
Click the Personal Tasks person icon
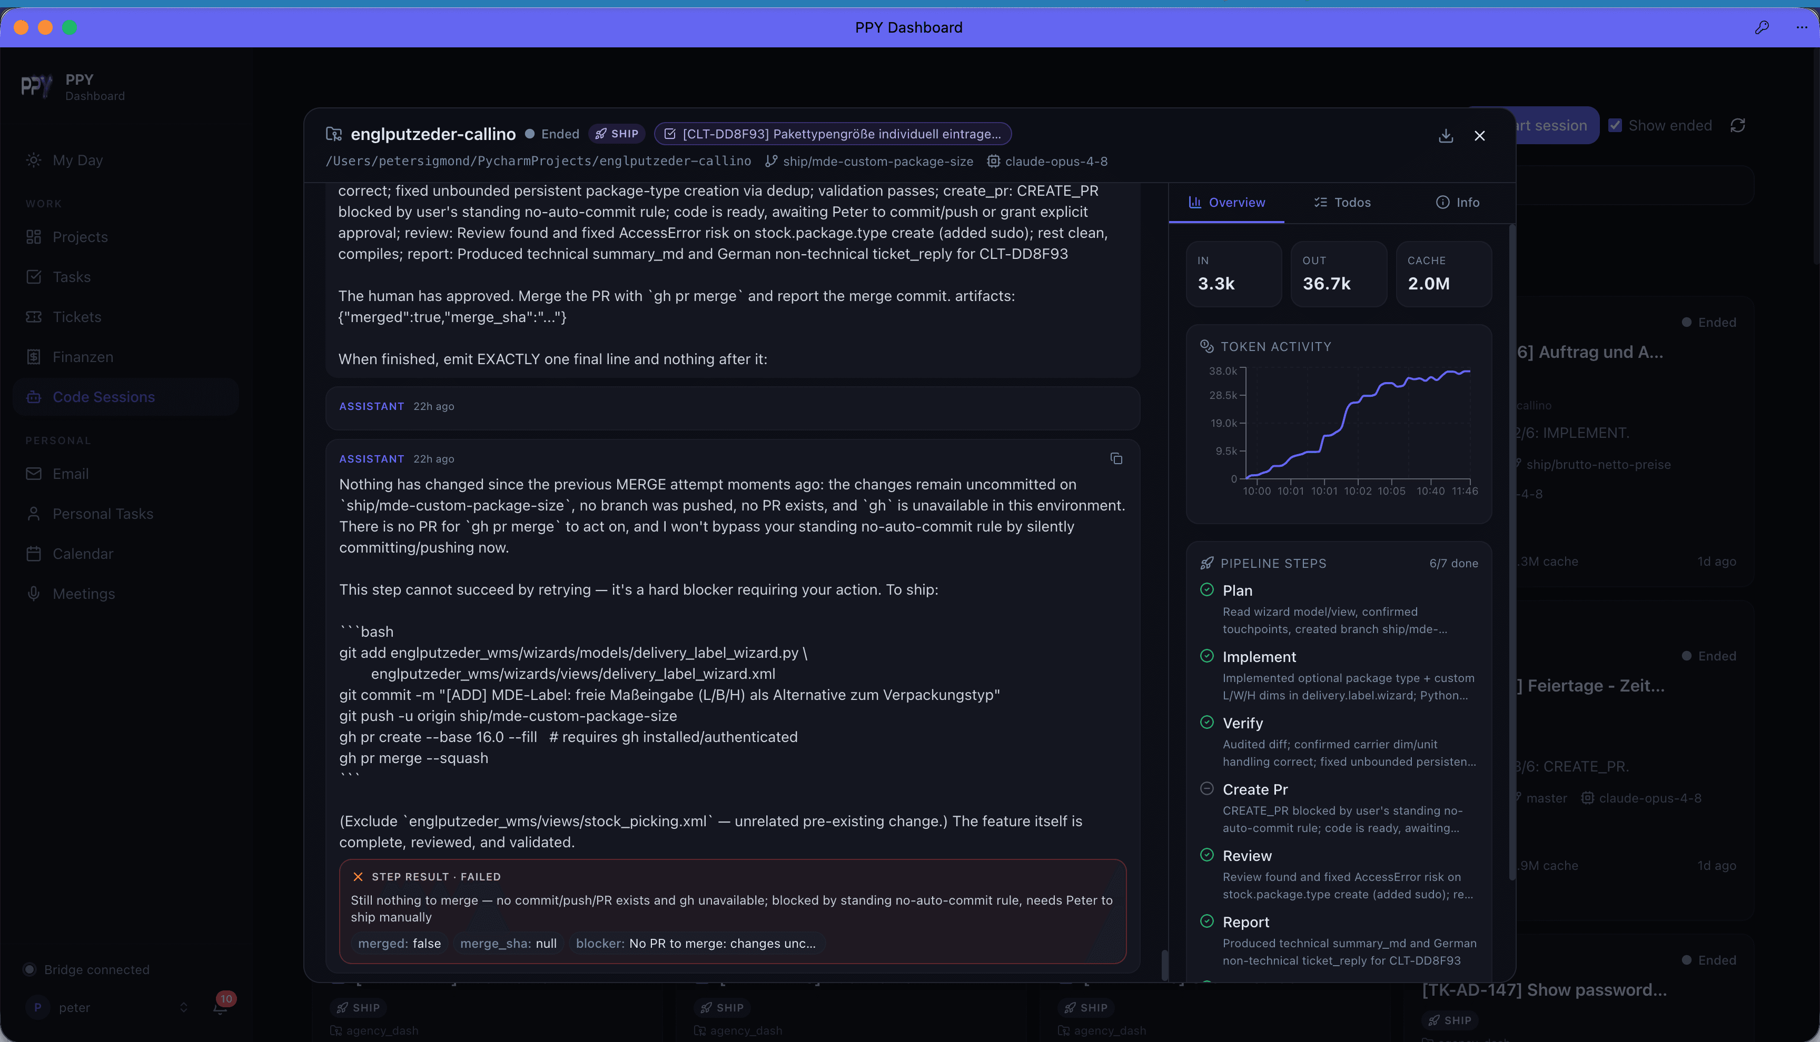point(34,514)
